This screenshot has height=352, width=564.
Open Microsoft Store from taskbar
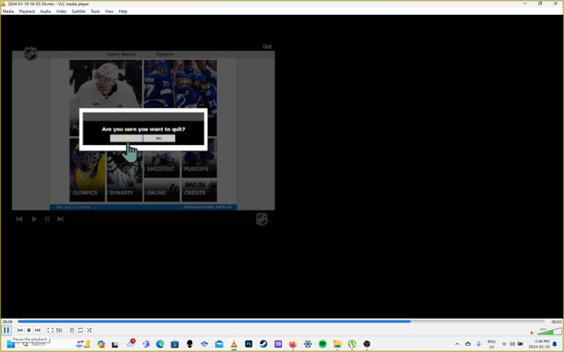[x=174, y=344]
